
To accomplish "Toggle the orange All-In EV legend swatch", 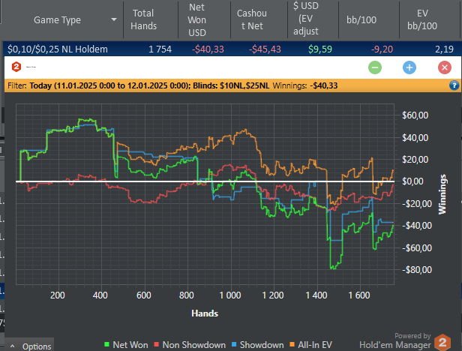I will [292, 344].
